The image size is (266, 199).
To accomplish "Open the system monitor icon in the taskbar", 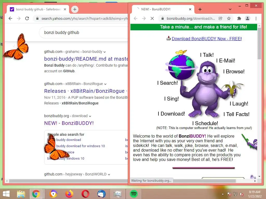I will click(x=118, y=194).
